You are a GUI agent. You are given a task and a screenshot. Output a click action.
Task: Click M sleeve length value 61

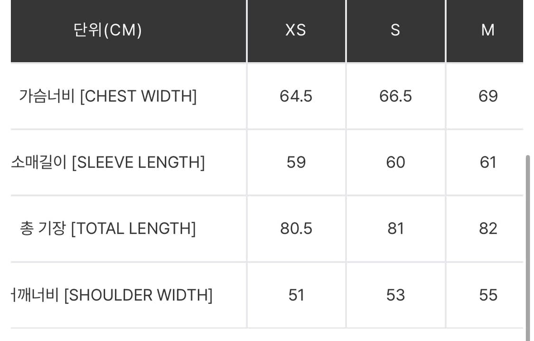(x=488, y=162)
